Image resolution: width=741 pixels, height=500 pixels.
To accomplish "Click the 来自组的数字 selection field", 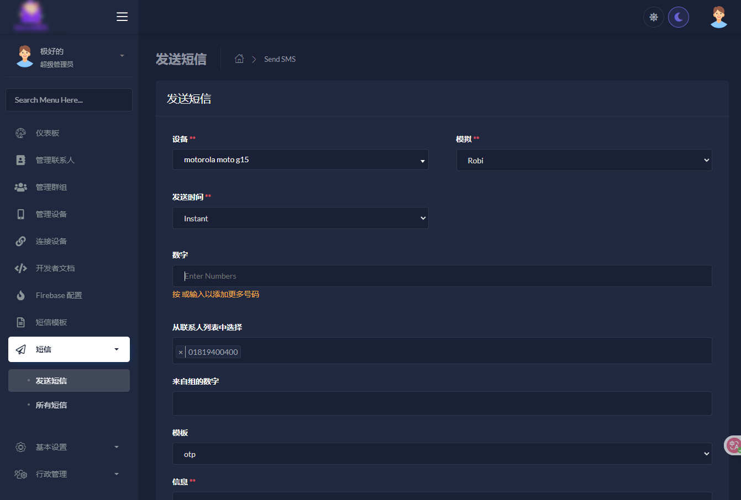I will coord(442,403).
